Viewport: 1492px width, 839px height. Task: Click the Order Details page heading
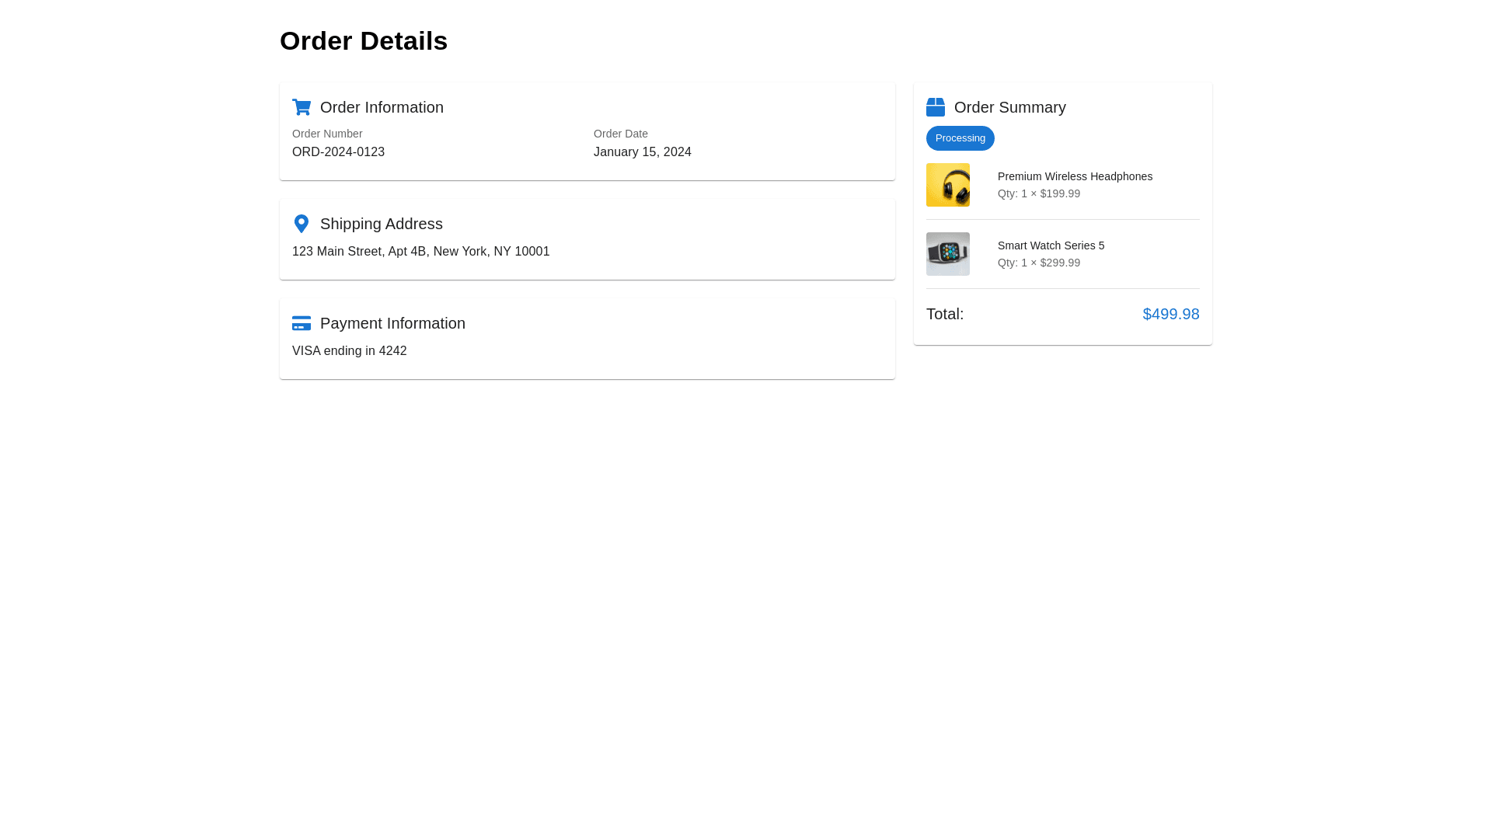click(x=363, y=41)
